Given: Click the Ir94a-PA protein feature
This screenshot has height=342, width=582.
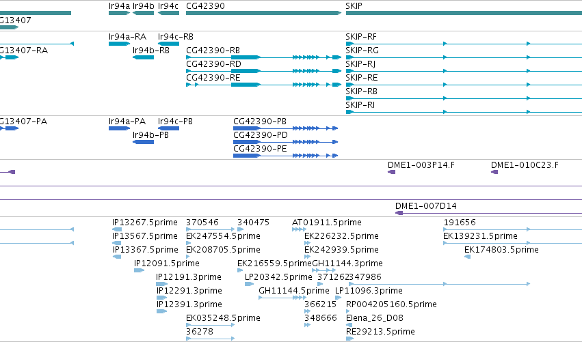Looking at the screenshot, I should [x=119, y=128].
